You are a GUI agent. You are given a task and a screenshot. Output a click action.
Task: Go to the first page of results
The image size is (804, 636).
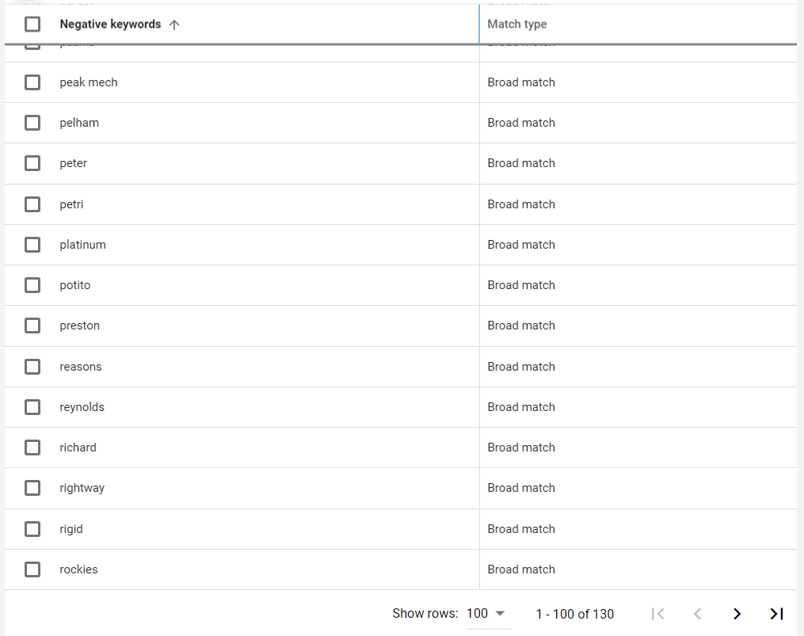point(657,614)
